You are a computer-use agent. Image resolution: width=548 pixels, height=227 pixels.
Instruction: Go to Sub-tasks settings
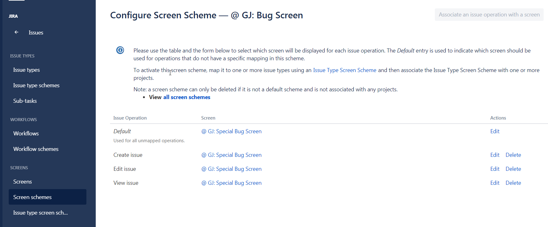click(x=25, y=101)
